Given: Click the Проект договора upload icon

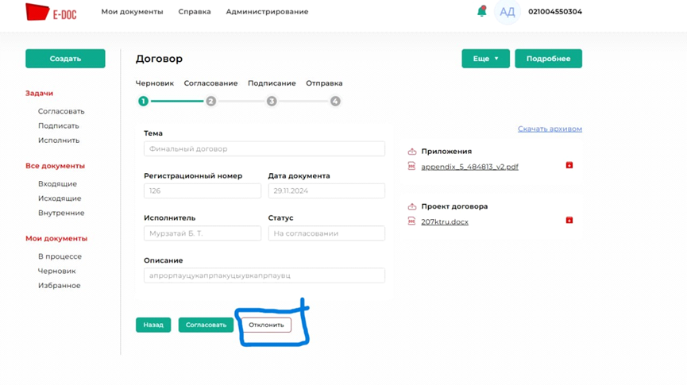Looking at the screenshot, I should tap(411, 206).
